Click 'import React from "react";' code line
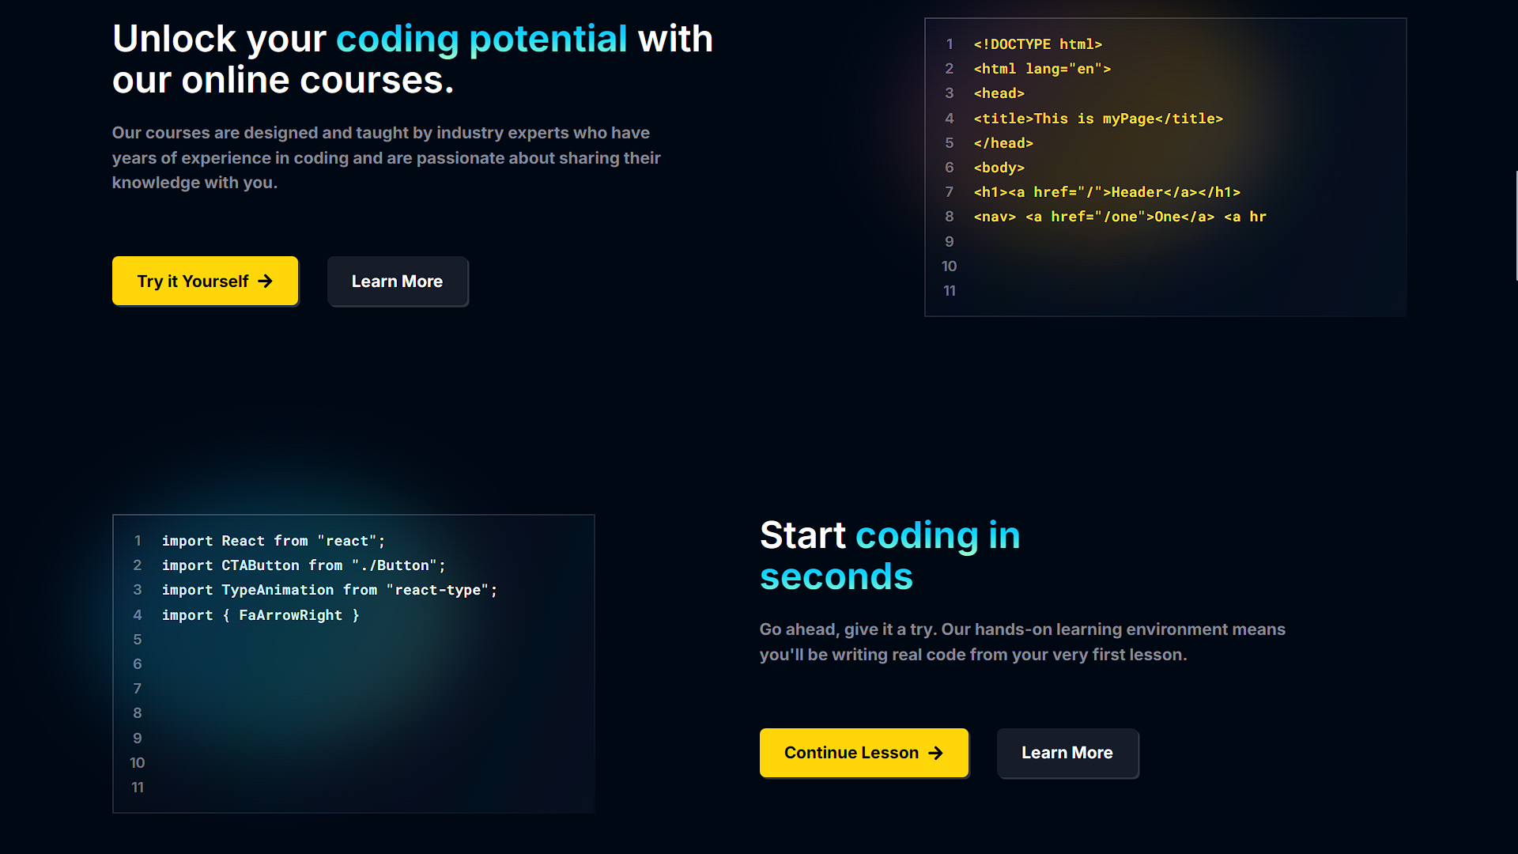The width and height of the screenshot is (1518, 854). click(273, 541)
